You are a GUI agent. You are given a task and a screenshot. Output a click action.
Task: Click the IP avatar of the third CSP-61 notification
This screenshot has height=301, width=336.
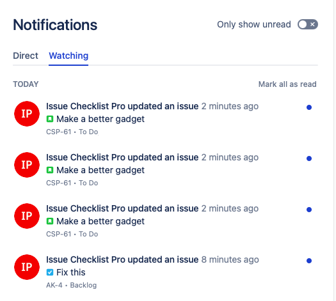(27, 216)
